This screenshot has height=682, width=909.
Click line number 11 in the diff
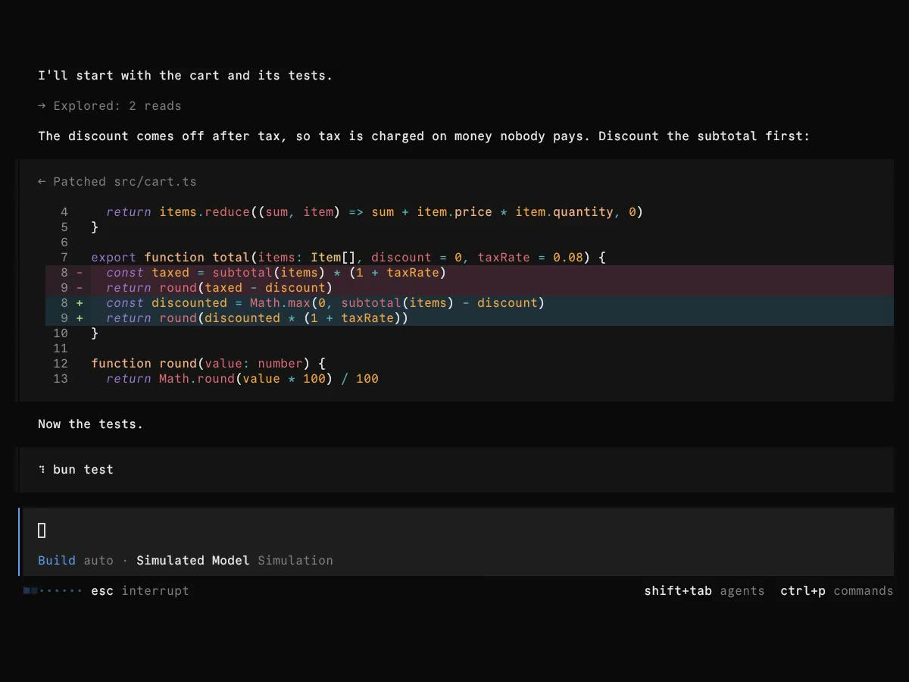[61, 349]
